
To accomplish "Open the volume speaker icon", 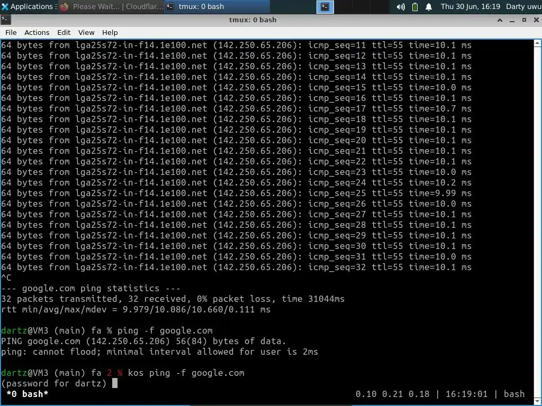I will (x=401, y=6).
